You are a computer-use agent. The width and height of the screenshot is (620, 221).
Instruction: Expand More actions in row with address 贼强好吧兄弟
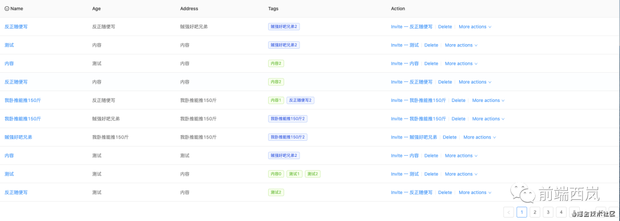click(x=475, y=27)
